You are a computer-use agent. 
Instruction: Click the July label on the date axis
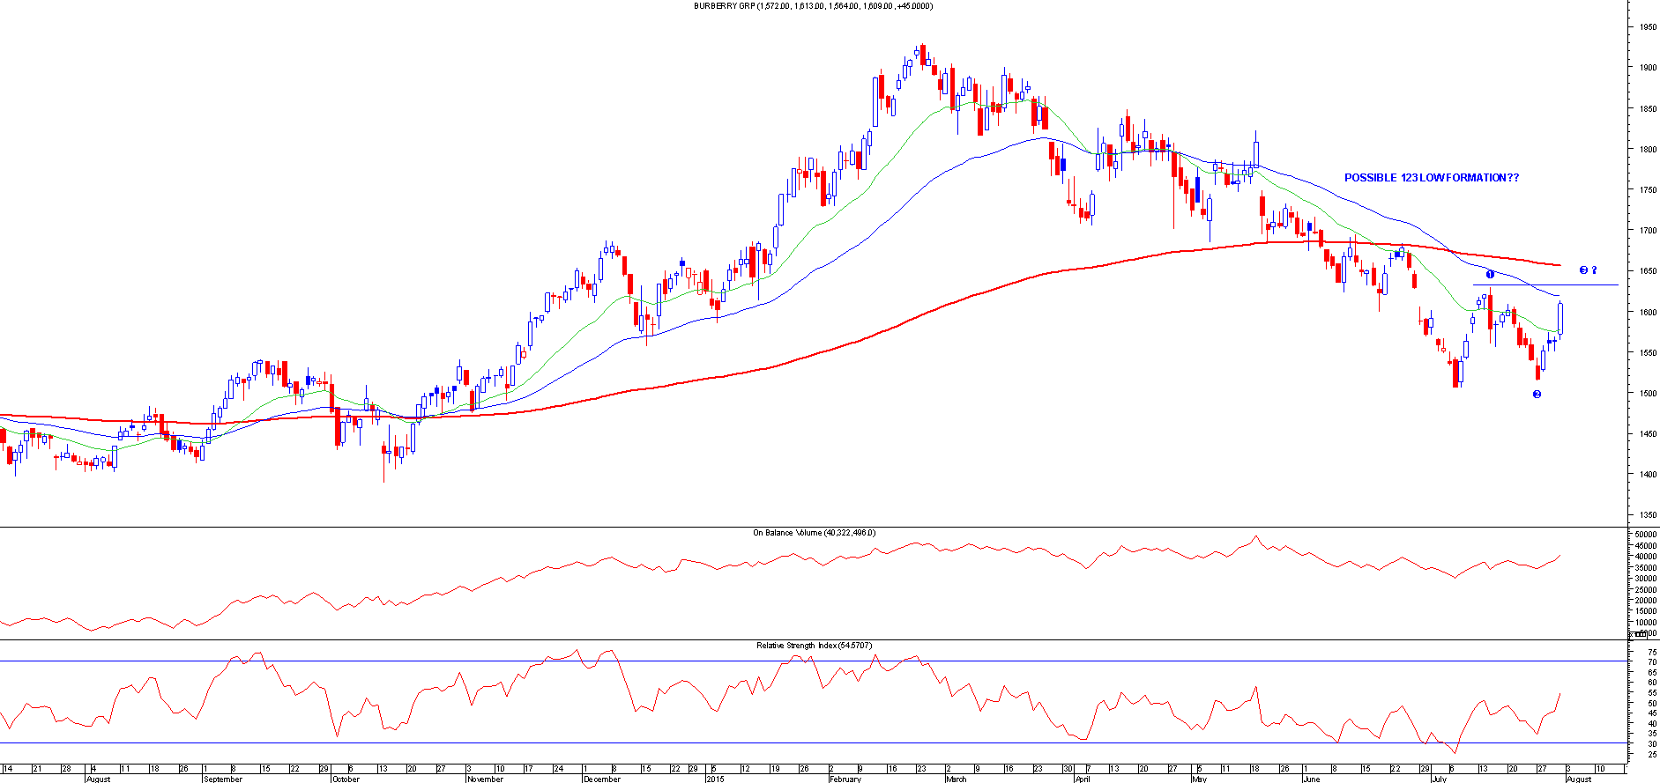tap(1439, 779)
